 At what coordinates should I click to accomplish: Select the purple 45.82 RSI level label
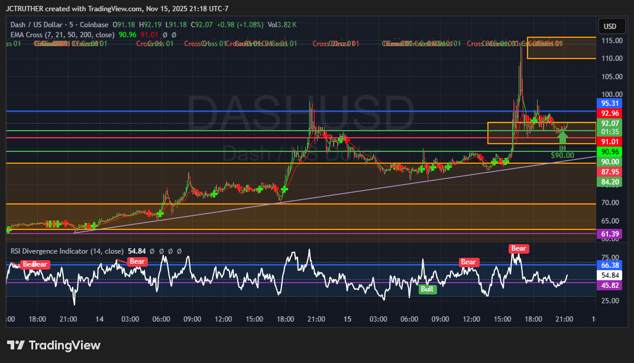(610, 286)
